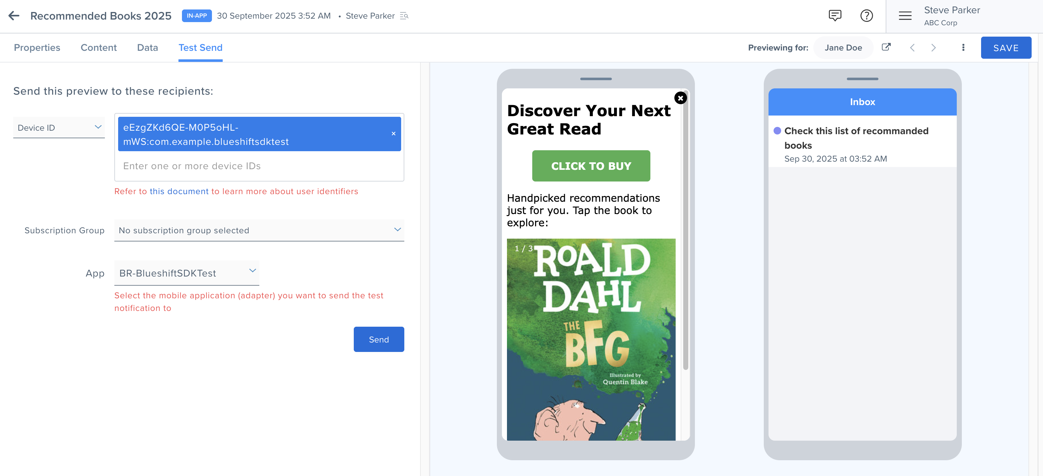Show previous preview user
1043x476 pixels.
912,48
